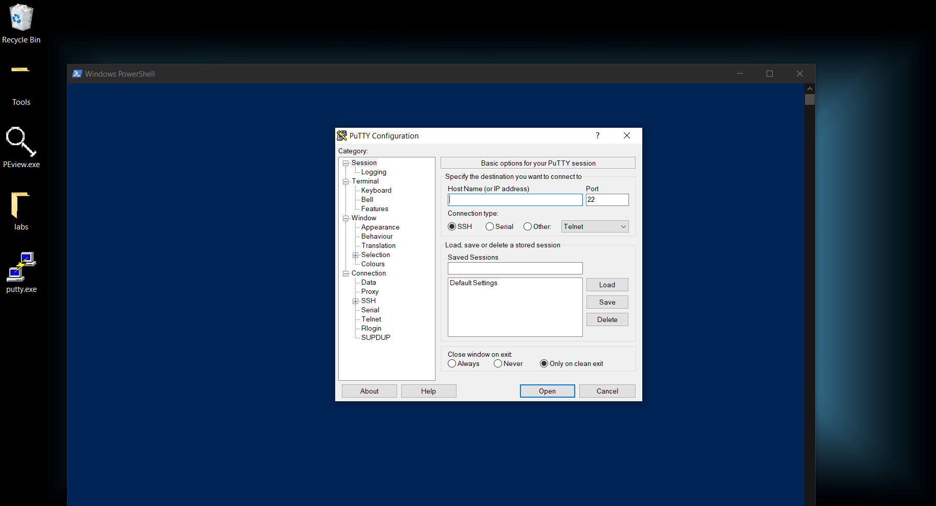The image size is (936, 506).
Task: Open the Telnet protocol dropdown
Action: [595, 226]
